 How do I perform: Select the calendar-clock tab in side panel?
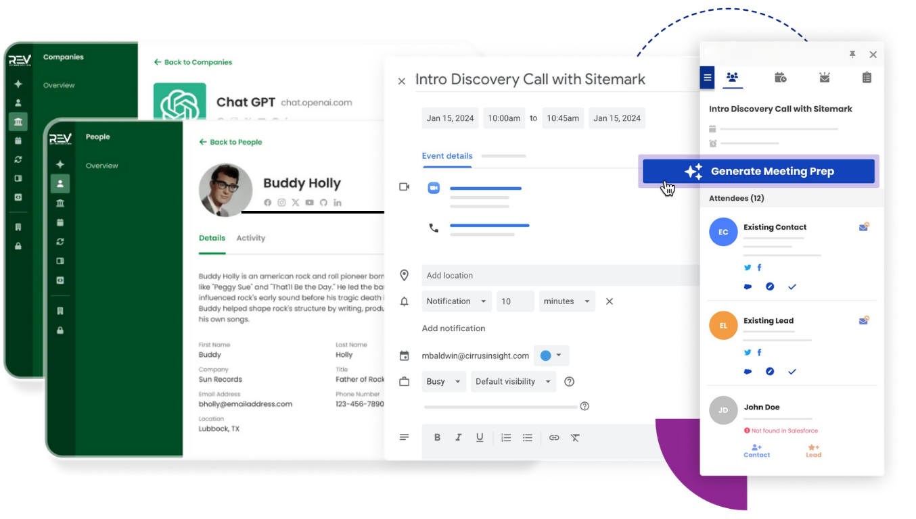pos(781,78)
